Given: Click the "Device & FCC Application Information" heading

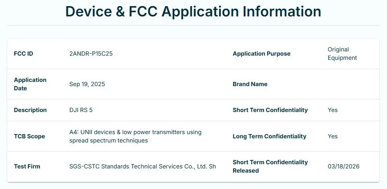Looking at the screenshot, I should [x=193, y=11].
